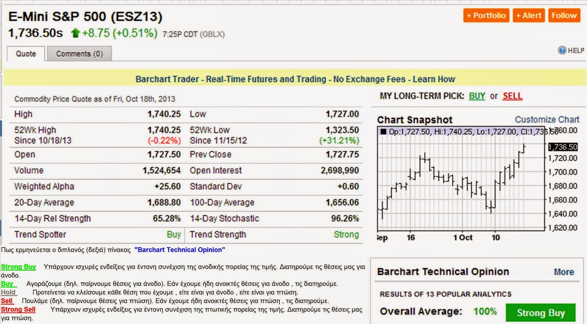Image resolution: width=587 pixels, height=324 pixels.
Task: Click the E-Mini S&P 500 (ESZ13) title
Action: pos(85,17)
